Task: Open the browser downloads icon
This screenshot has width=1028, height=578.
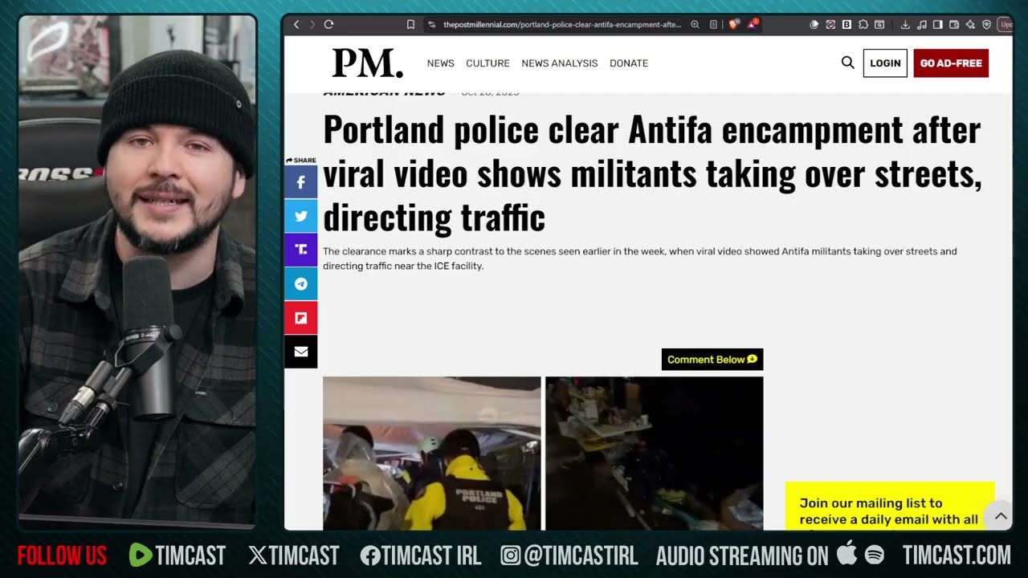Action: click(905, 25)
